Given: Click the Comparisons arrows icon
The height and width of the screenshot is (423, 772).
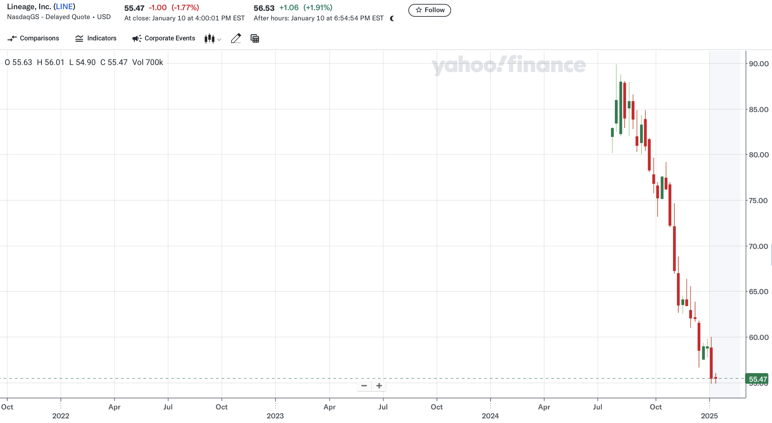Looking at the screenshot, I should click(x=12, y=38).
